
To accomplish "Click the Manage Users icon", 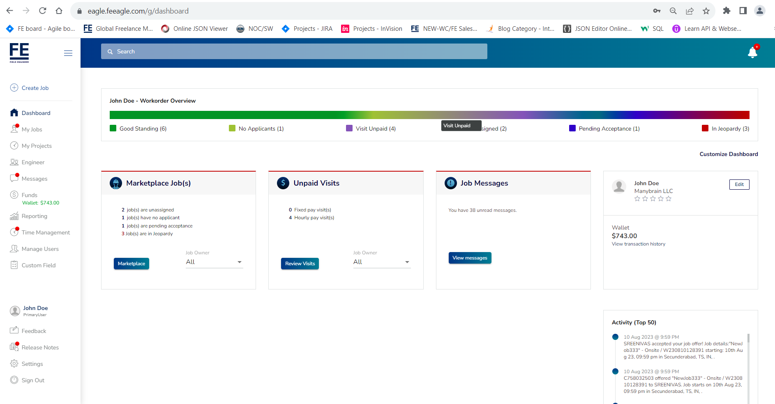I will tap(14, 248).
